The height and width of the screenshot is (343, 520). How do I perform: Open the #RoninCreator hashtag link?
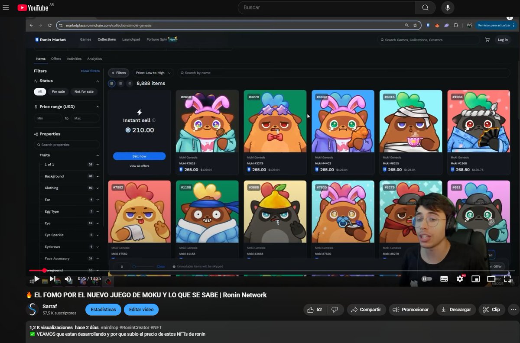[x=135, y=327]
